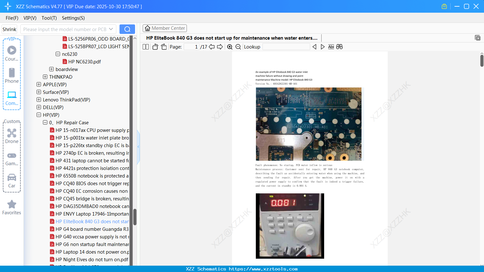Screen dimensions: 484x272
Task: Open Favorites star
Action: coord(12,207)
